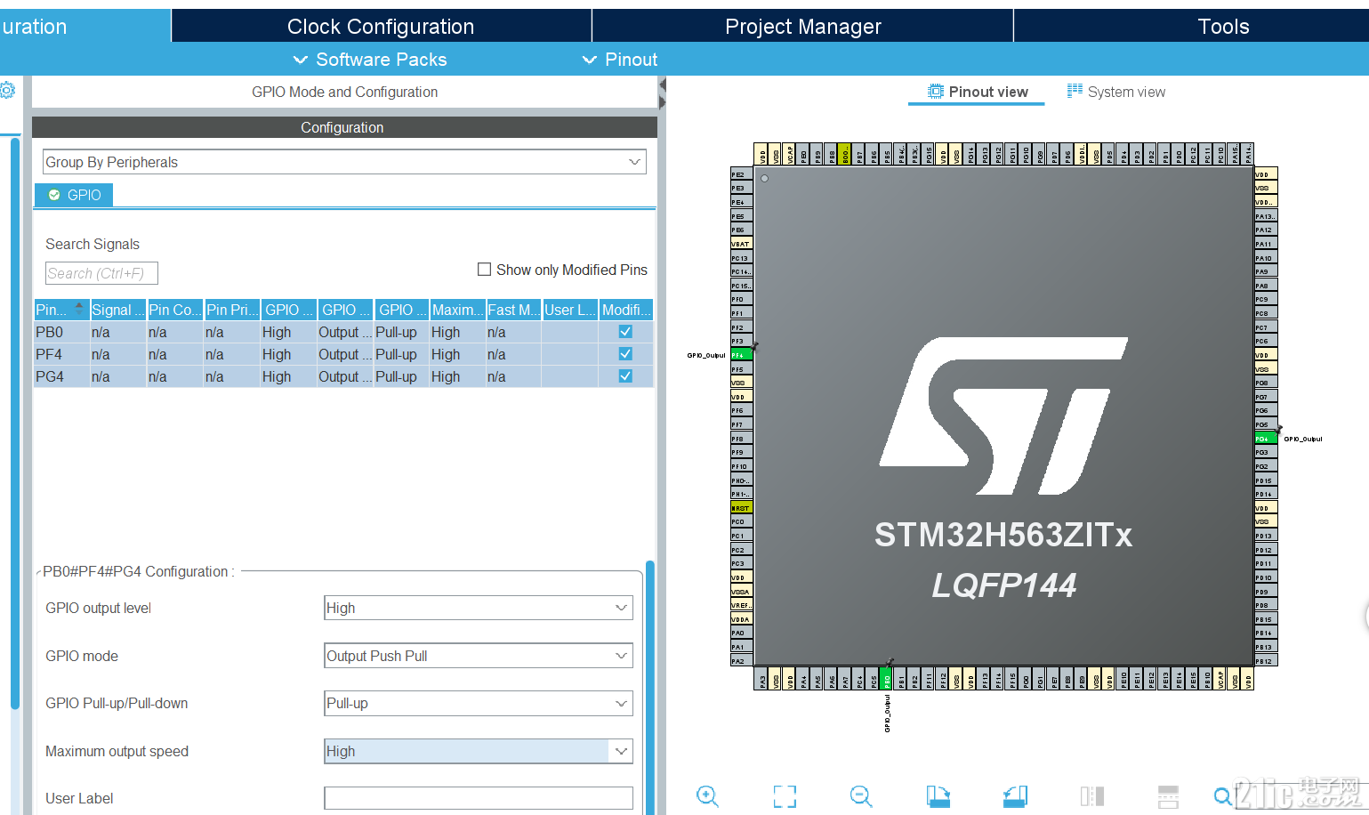Enable Show only Modified Pins

484,270
